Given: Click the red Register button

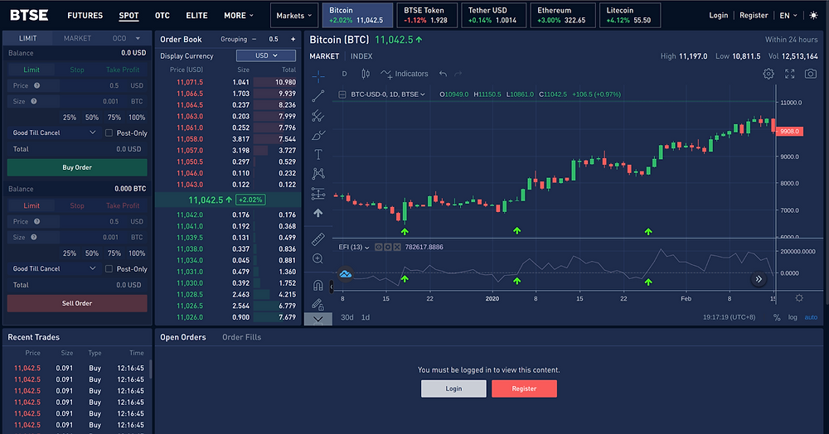Looking at the screenshot, I should pyautogui.click(x=524, y=388).
